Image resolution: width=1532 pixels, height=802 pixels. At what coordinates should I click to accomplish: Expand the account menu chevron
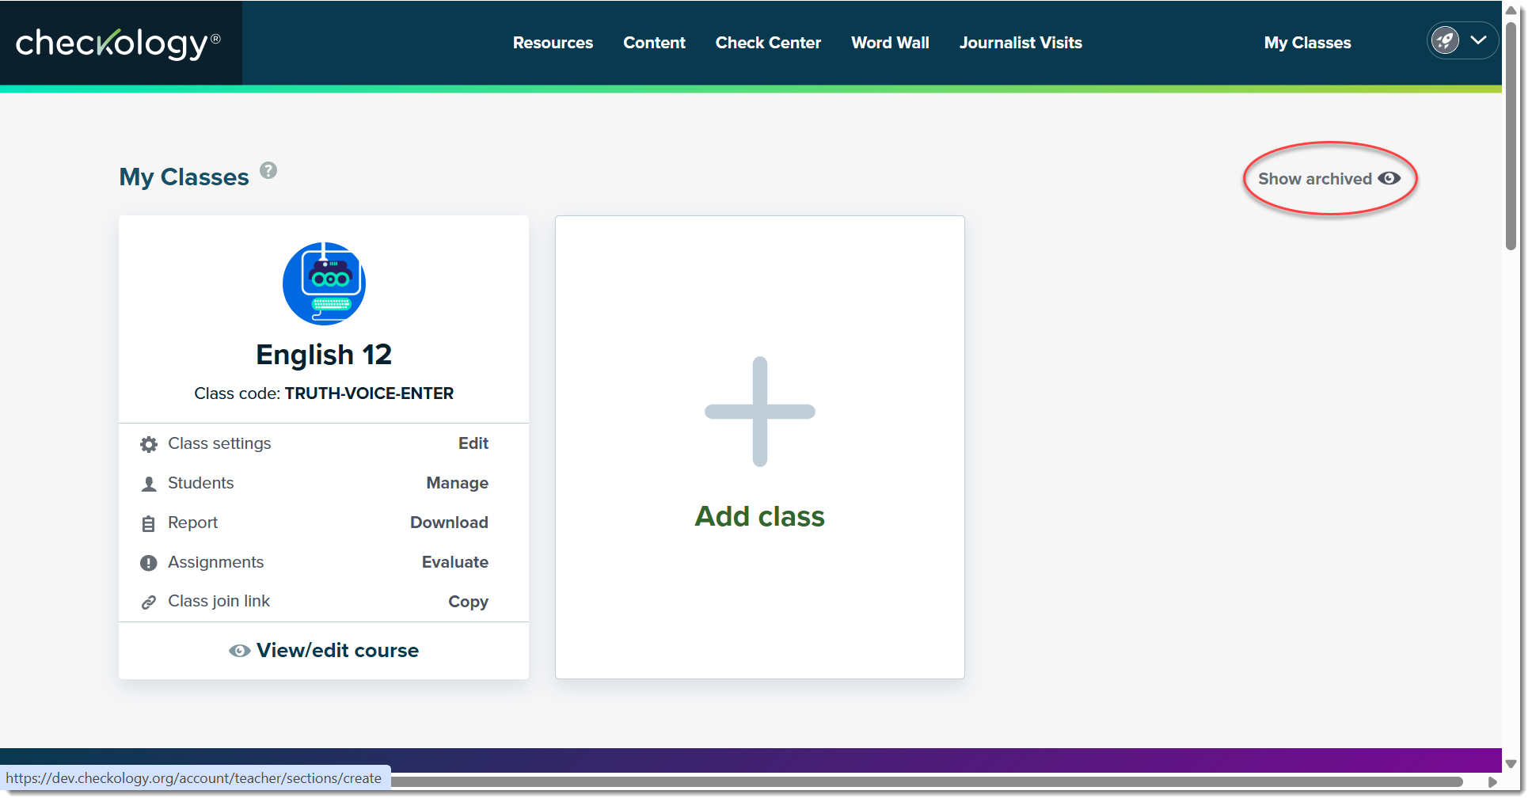(1478, 40)
